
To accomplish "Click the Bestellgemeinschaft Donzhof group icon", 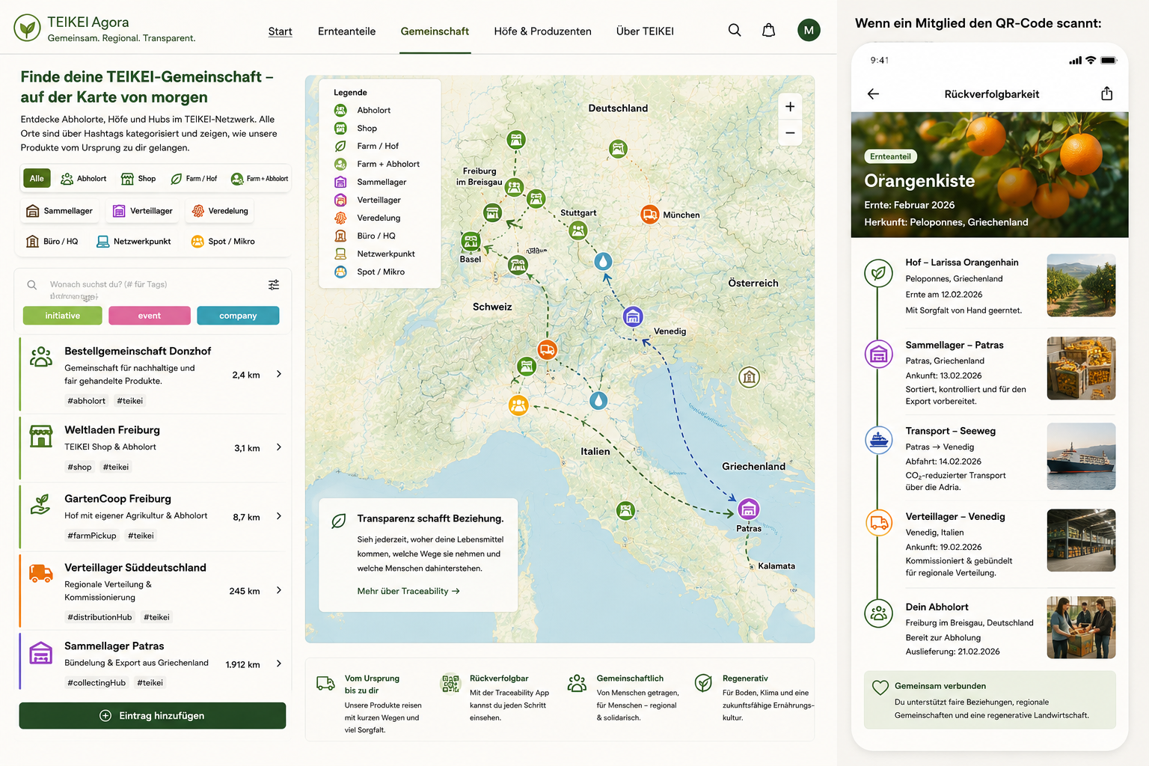I will point(41,357).
